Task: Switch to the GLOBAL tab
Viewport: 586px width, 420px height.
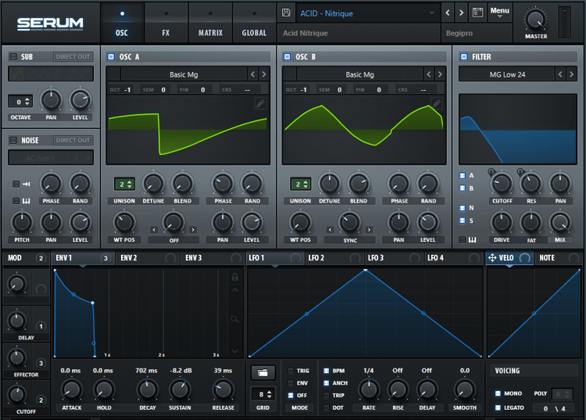Action: tap(254, 23)
